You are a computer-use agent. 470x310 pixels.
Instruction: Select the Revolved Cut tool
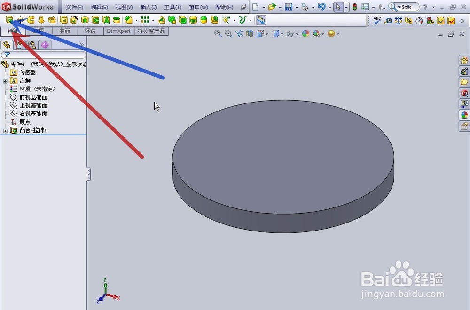[85, 20]
